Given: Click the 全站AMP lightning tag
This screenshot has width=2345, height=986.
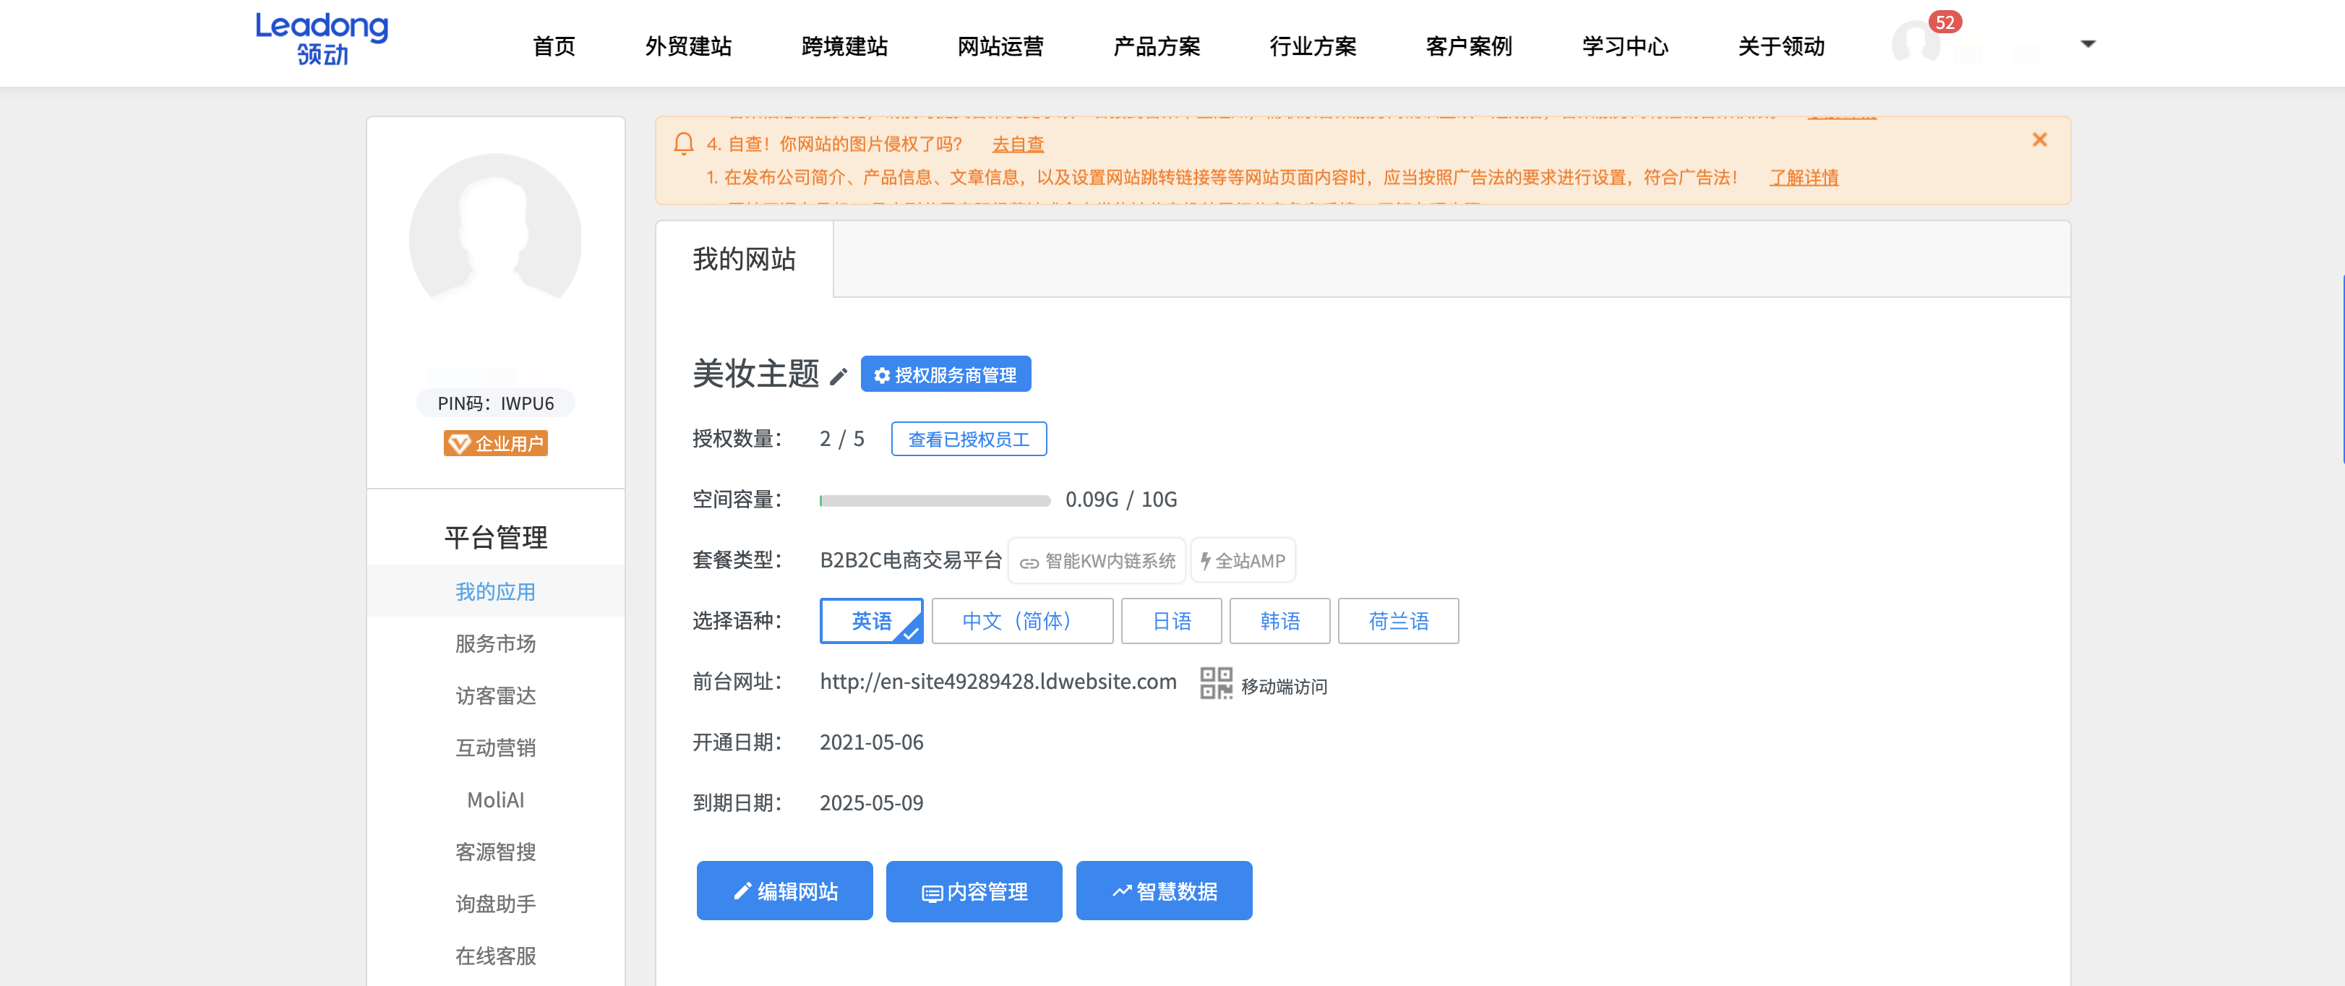Looking at the screenshot, I should 1243,561.
